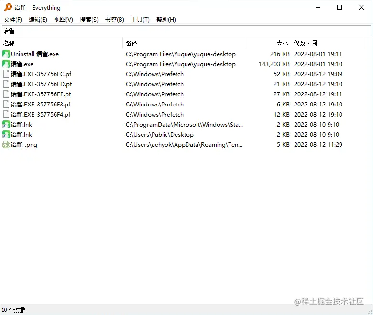
Task: Click the Uninstall 语雀.exe file icon
Action: (6, 54)
